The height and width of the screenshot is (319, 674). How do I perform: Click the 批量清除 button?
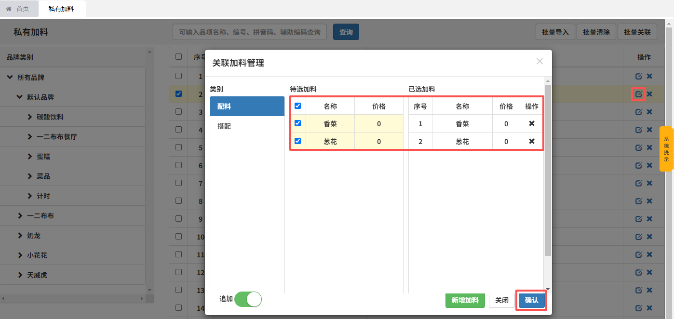596,32
